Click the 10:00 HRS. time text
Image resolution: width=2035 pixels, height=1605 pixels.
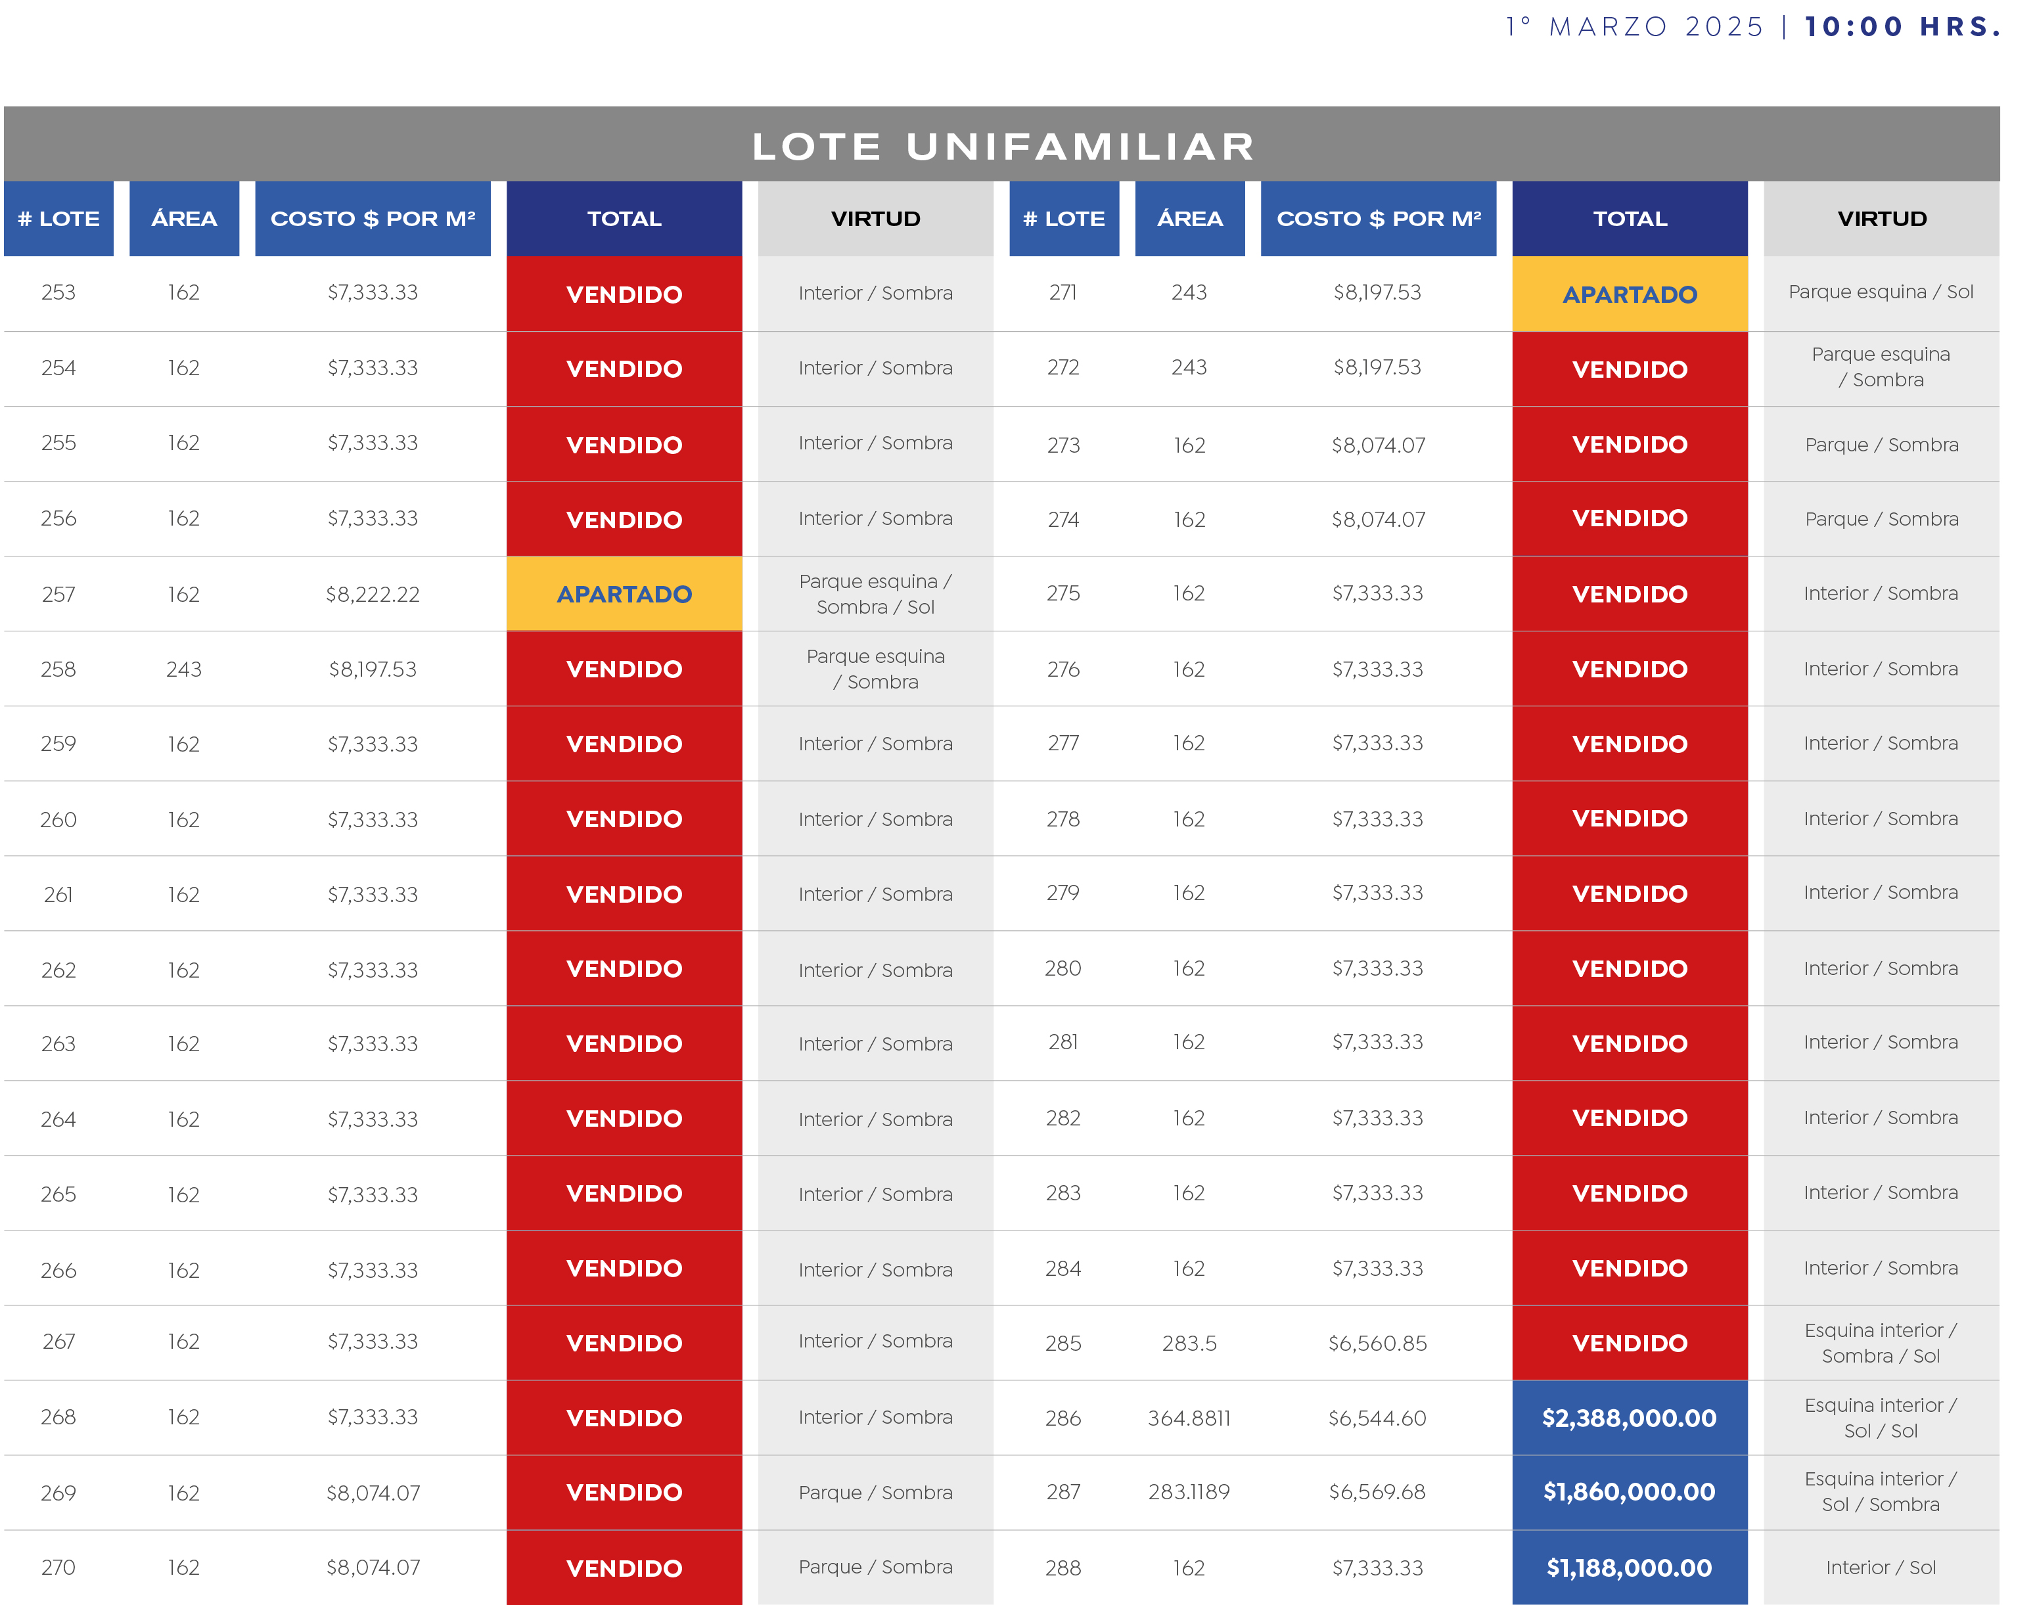pyautogui.click(x=1904, y=26)
